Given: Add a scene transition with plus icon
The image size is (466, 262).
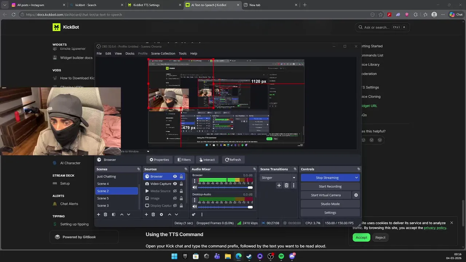Looking at the screenshot, I should (279, 185).
